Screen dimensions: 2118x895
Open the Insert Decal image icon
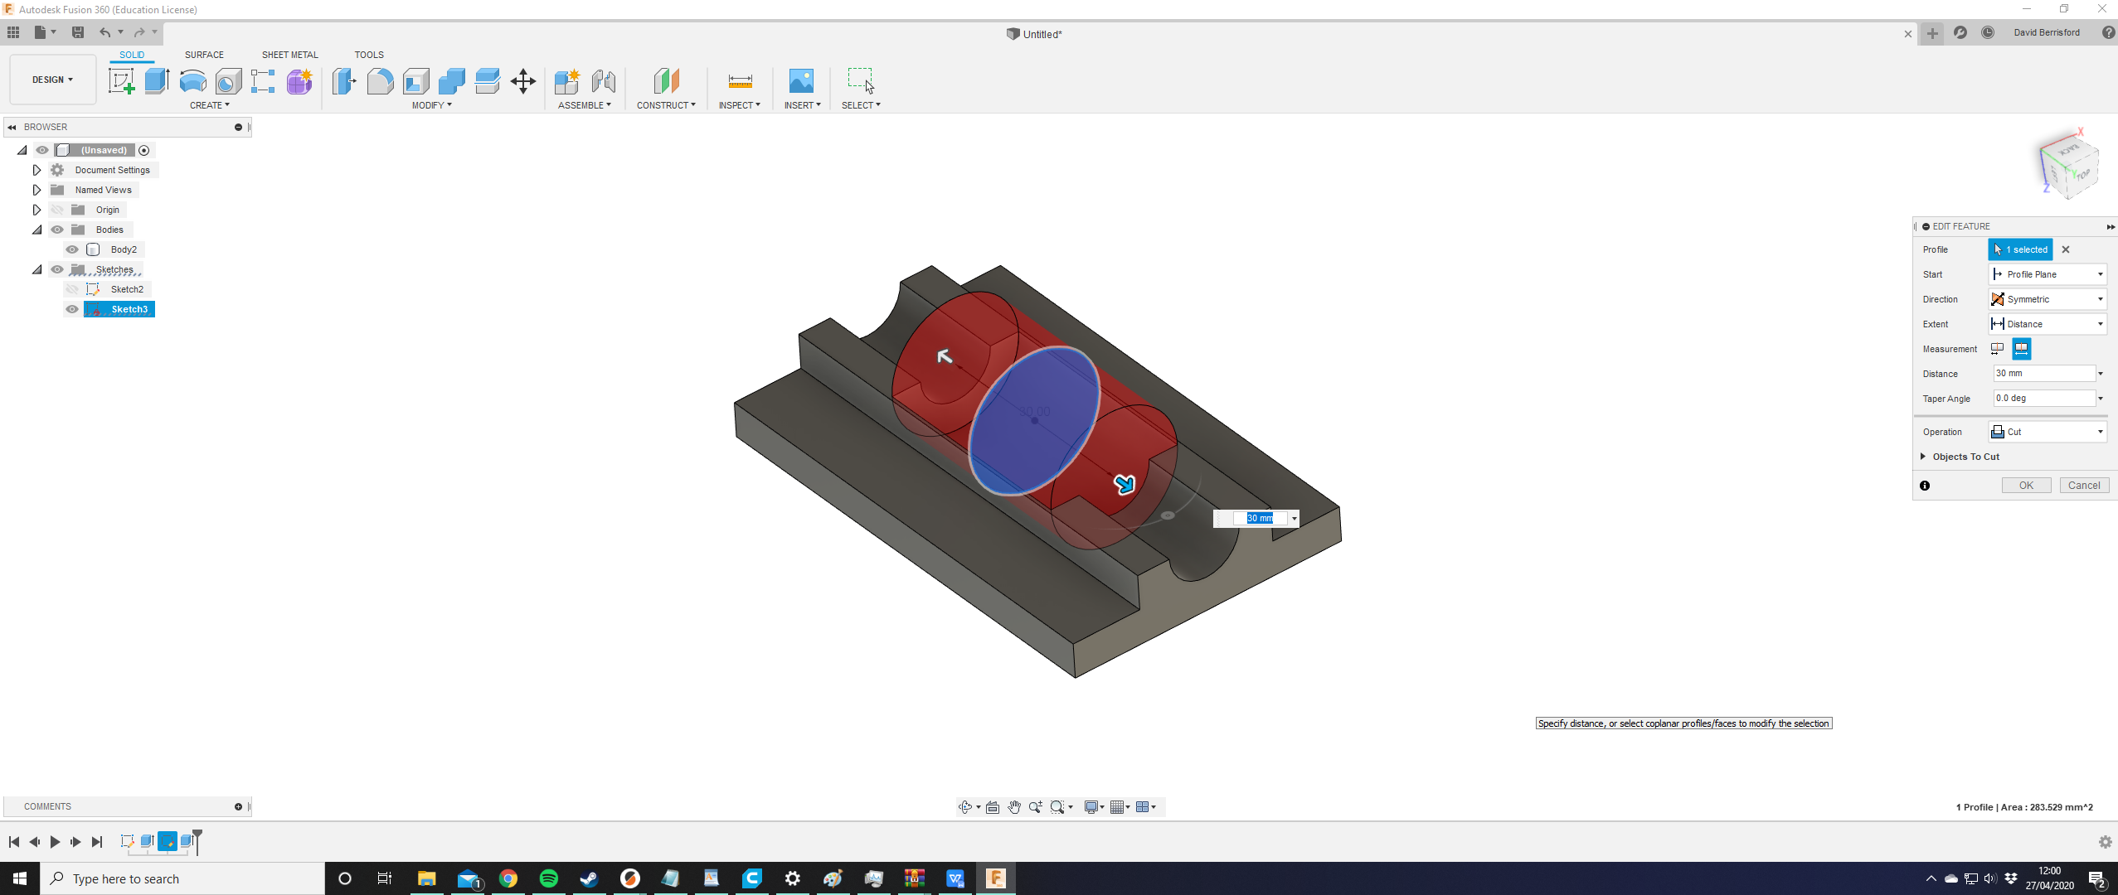(x=801, y=80)
